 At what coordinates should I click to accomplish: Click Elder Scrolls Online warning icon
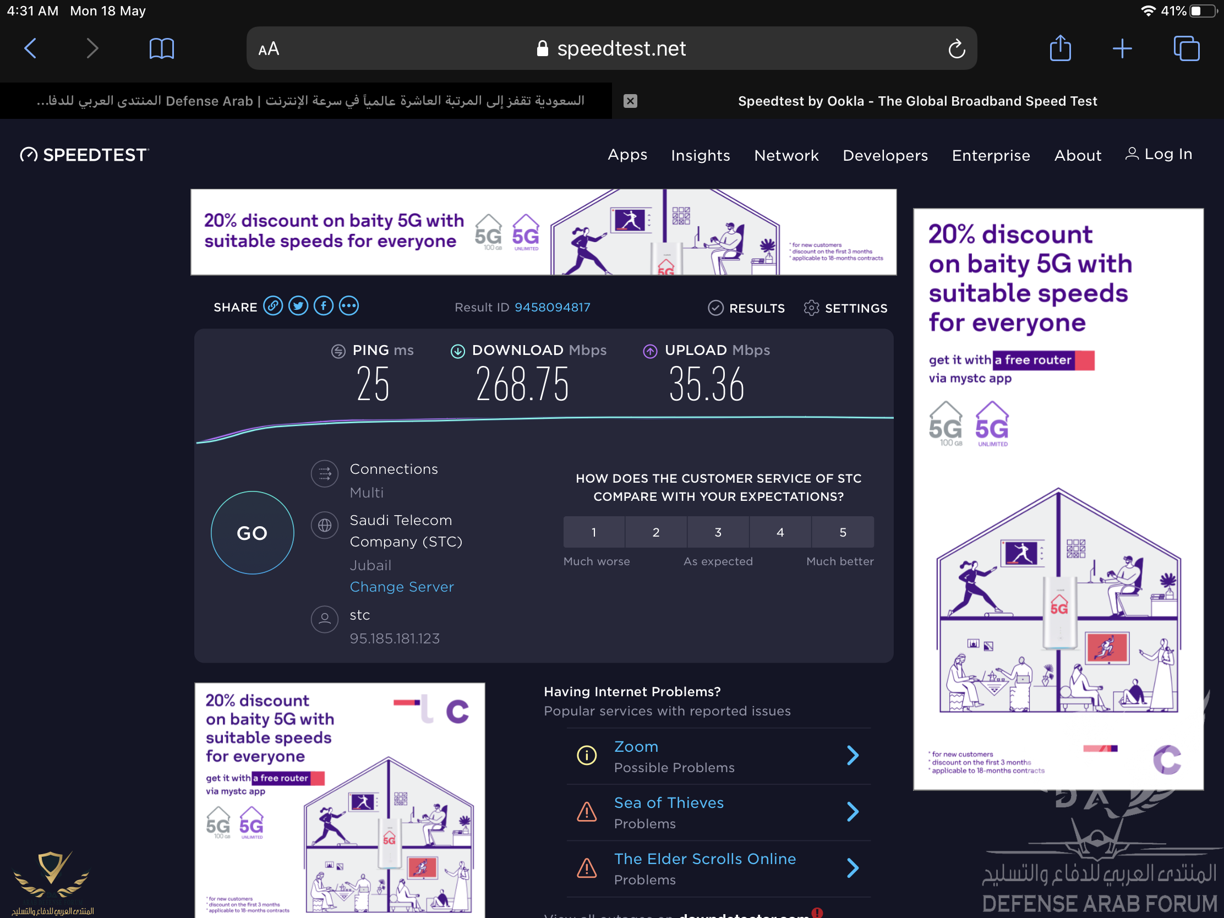coord(587,868)
